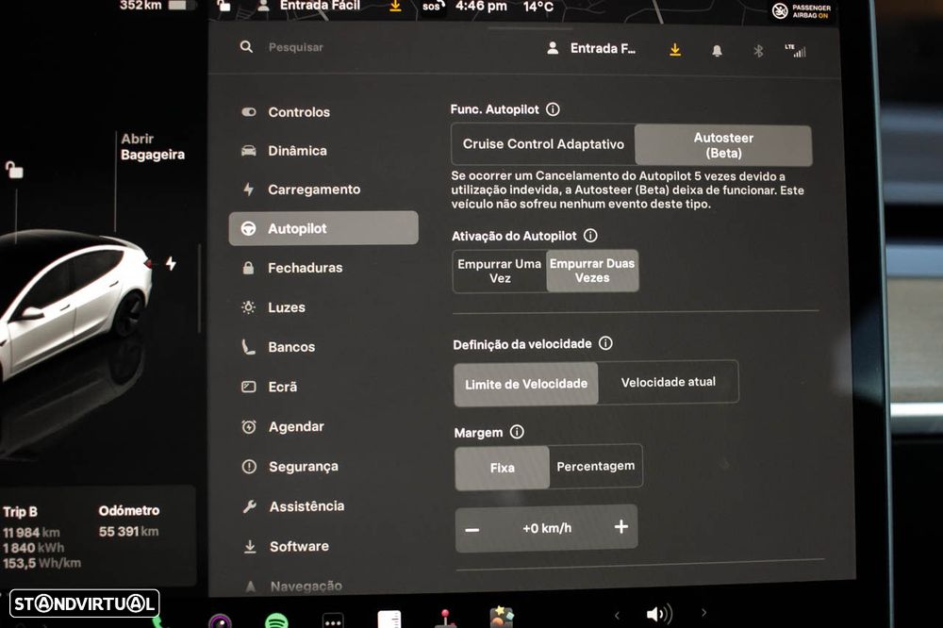
Task: Tap the LTE signal strength icon
Action: 796,51
